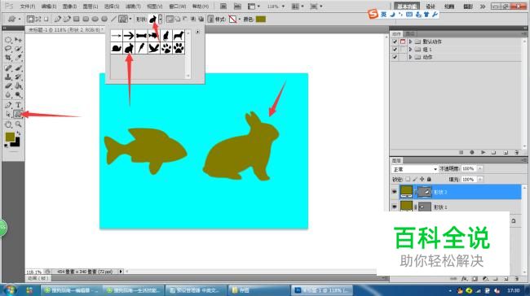Choose the Zoom tool in the toolbox

click(18, 124)
